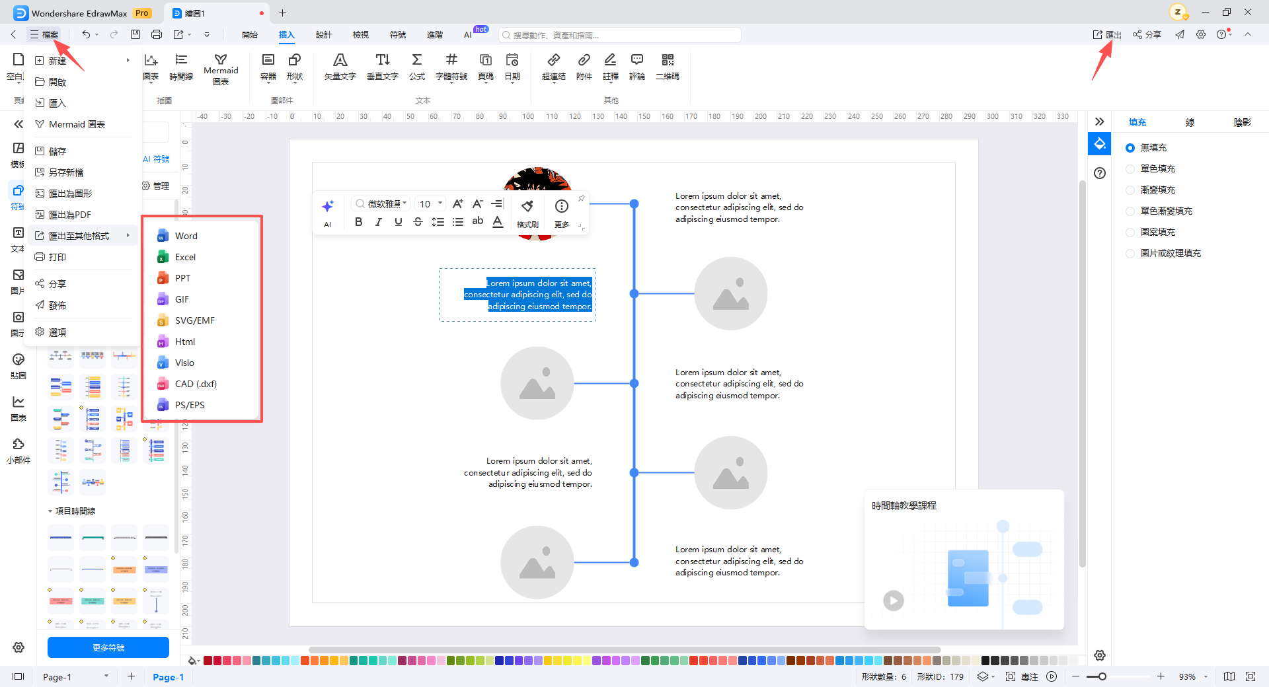Switch to the 設計 ribbon tab
Image resolution: width=1269 pixels, height=687 pixels.
pos(324,35)
